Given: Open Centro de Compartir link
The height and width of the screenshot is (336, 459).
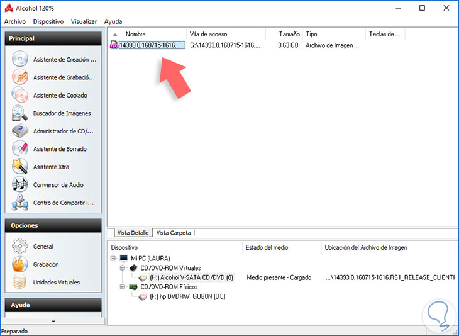Looking at the screenshot, I should pos(64,203).
